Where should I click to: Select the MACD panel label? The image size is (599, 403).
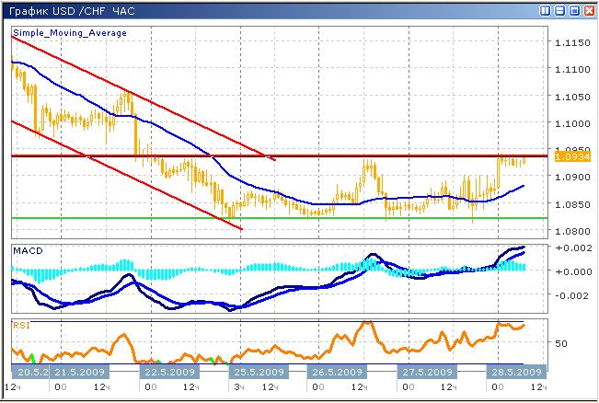(x=26, y=250)
